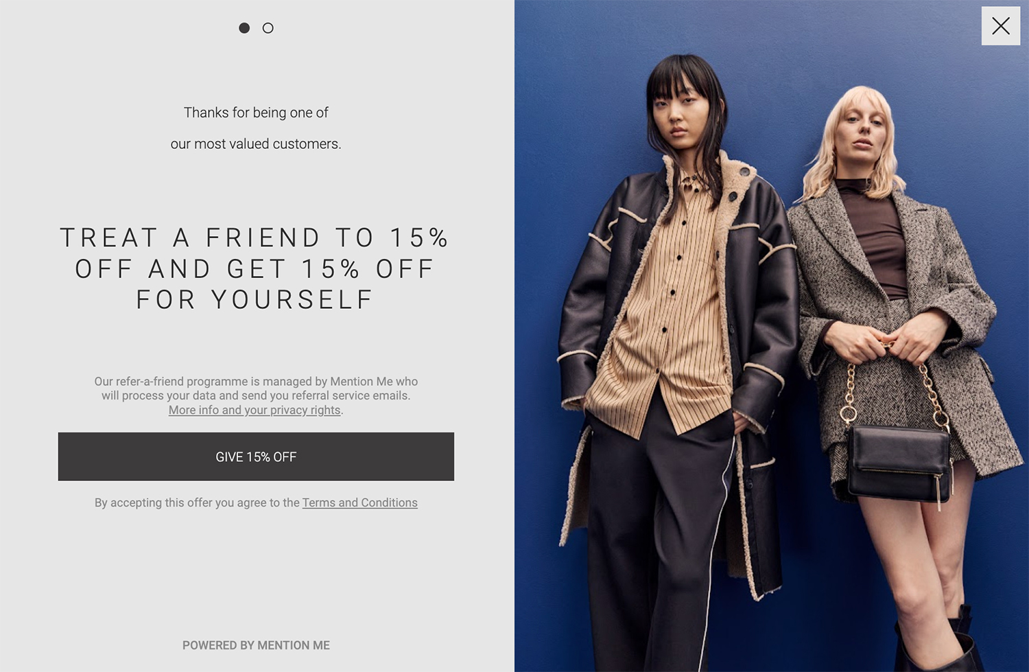This screenshot has width=1029, height=672.
Task: Click the black handbag in the photo
Action: [899, 461]
